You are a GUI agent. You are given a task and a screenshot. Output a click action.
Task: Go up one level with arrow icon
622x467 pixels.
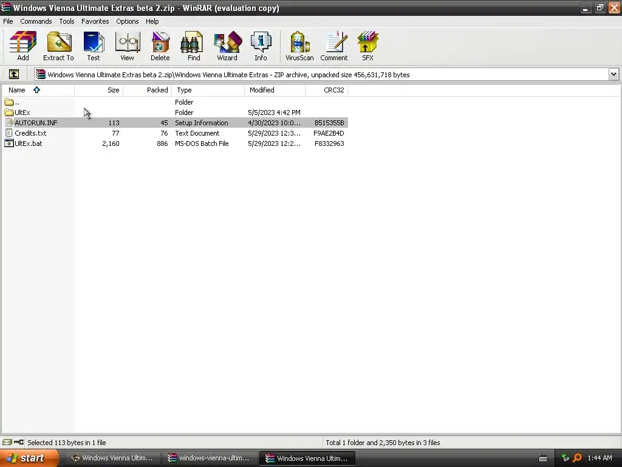(14, 74)
